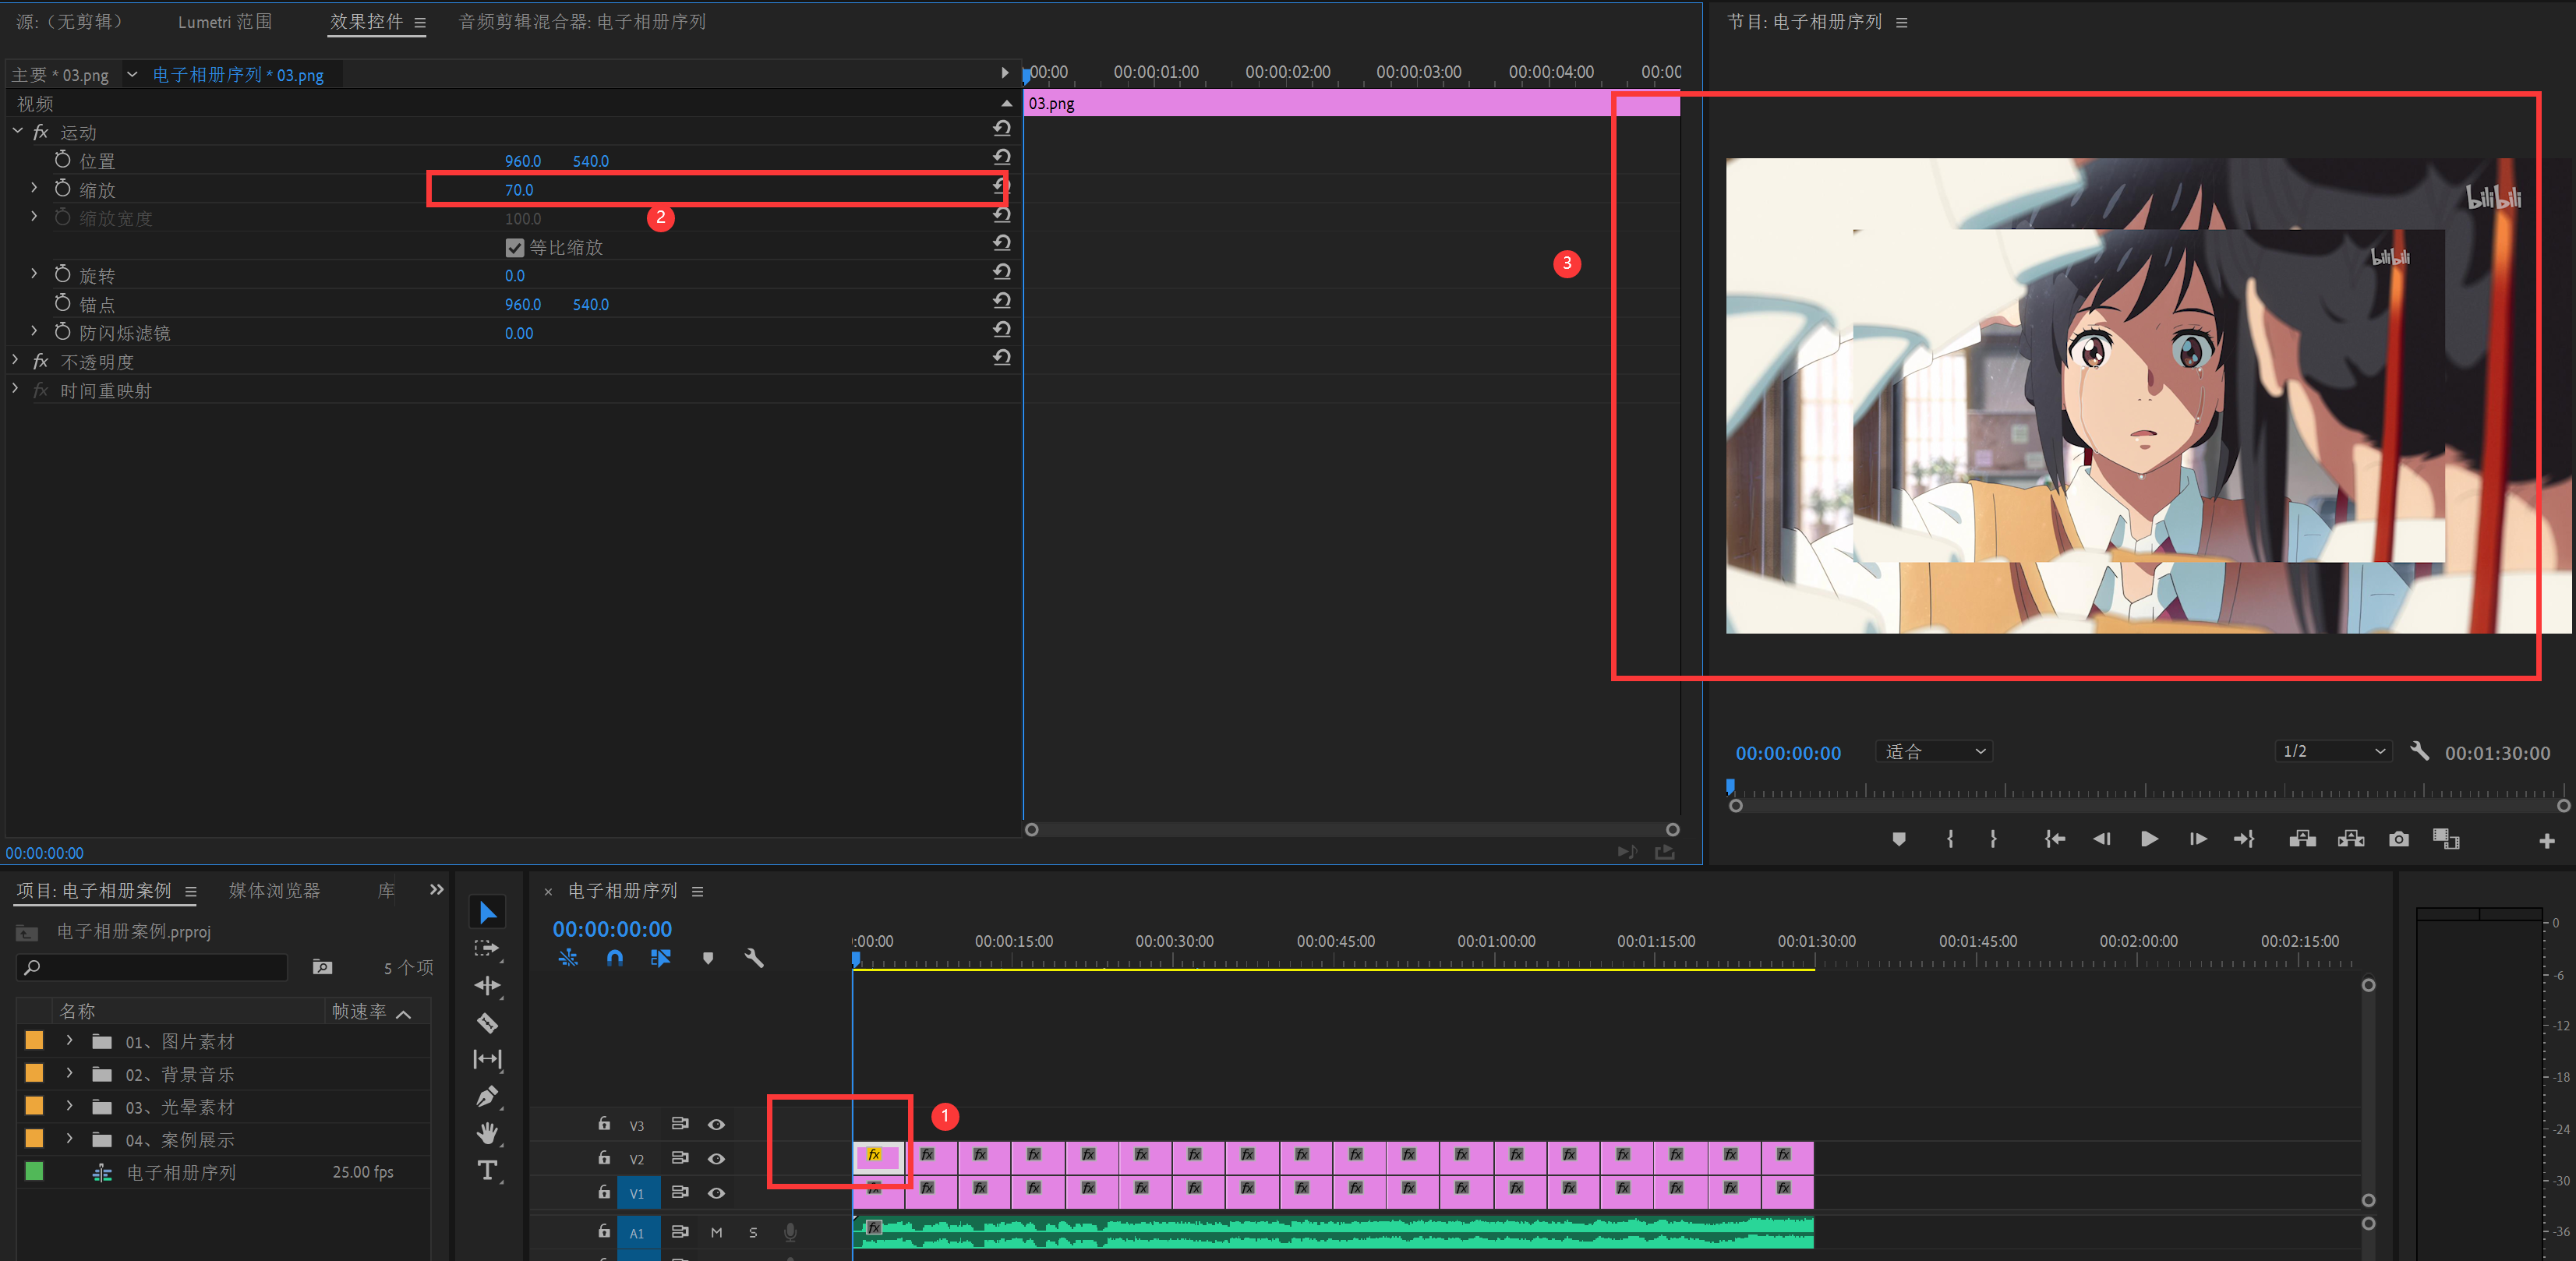Screen dimensions: 2576x1261
Task: Select the Hand tool
Action: (487, 1133)
